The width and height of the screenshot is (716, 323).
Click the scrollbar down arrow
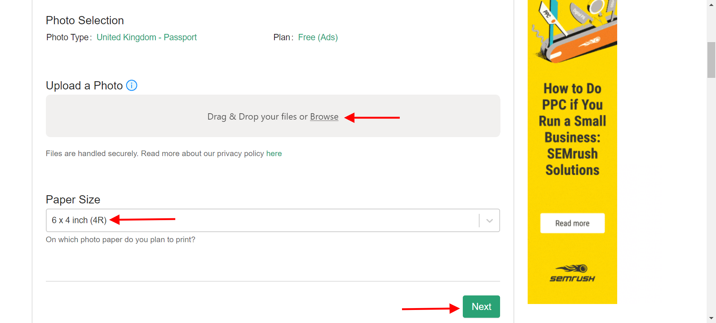711,318
